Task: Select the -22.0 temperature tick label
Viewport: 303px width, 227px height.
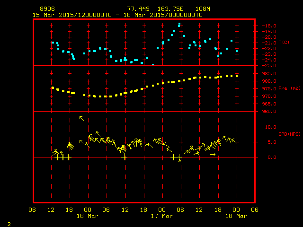Action: tap(269, 48)
